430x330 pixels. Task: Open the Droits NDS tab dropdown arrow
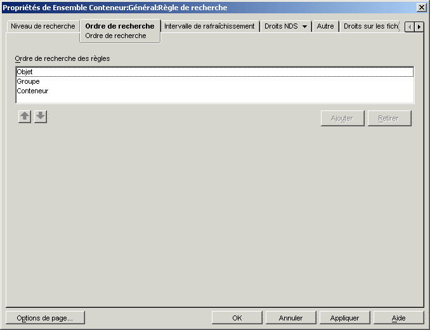pos(304,27)
